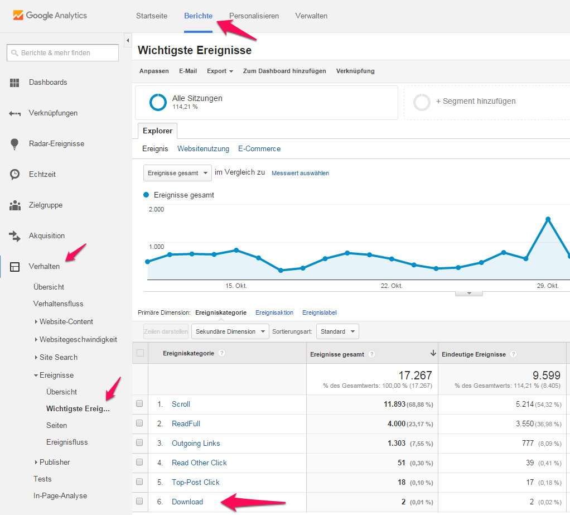The width and height of the screenshot is (570, 515).
Task: Click the Radar-Ereignisse lightbulb icon
Action: pos(15,144)
